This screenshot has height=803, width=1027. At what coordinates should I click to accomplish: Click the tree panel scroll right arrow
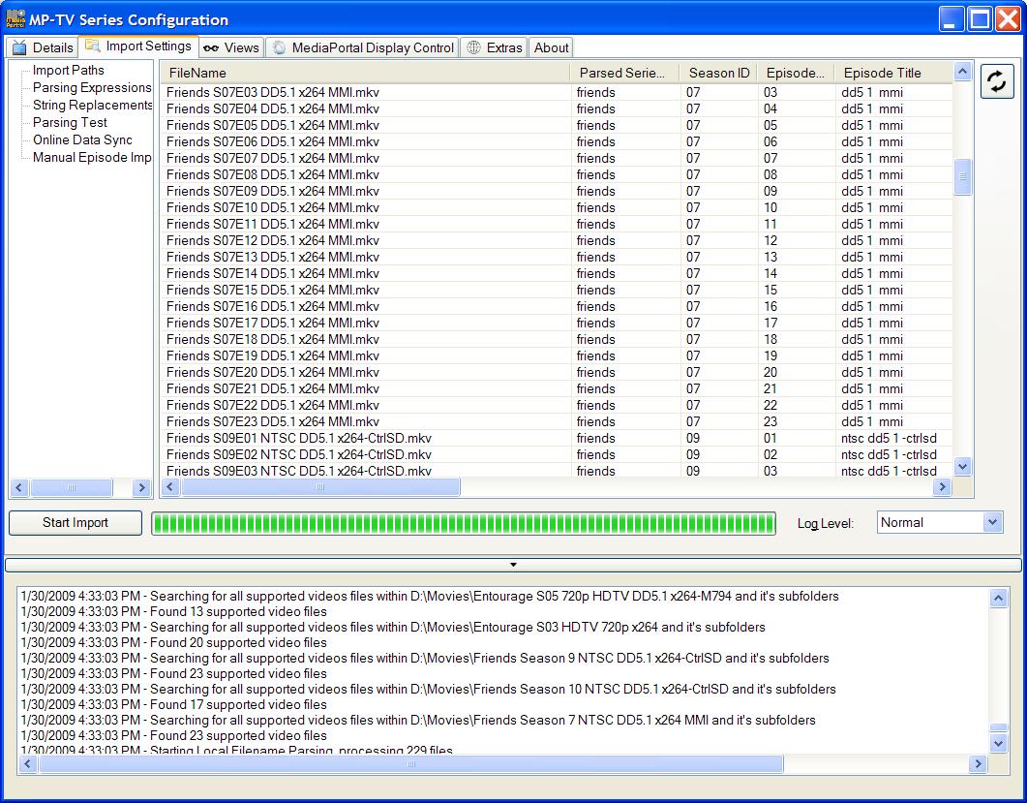pos(140,487)
